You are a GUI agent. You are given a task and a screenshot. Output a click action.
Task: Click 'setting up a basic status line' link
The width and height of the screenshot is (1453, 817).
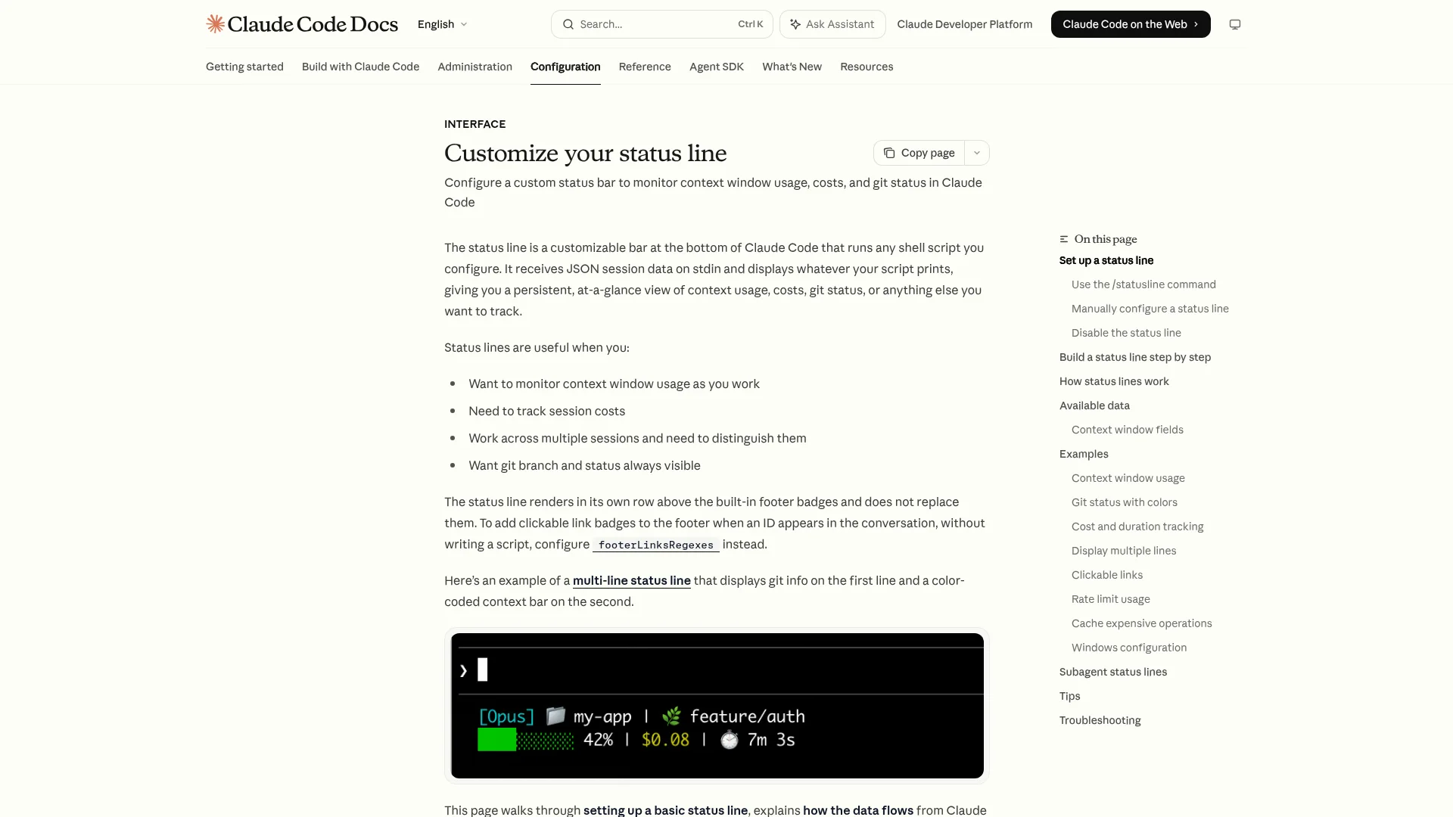665,810
